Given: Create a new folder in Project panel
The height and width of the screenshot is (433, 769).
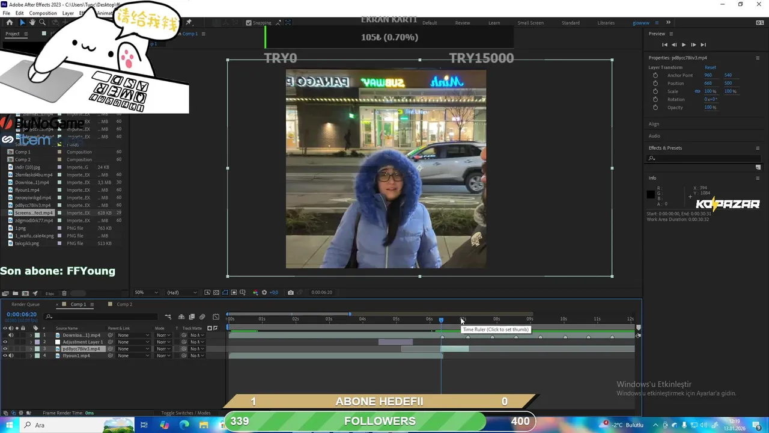Looking at the screenshot, I should 15,293.
